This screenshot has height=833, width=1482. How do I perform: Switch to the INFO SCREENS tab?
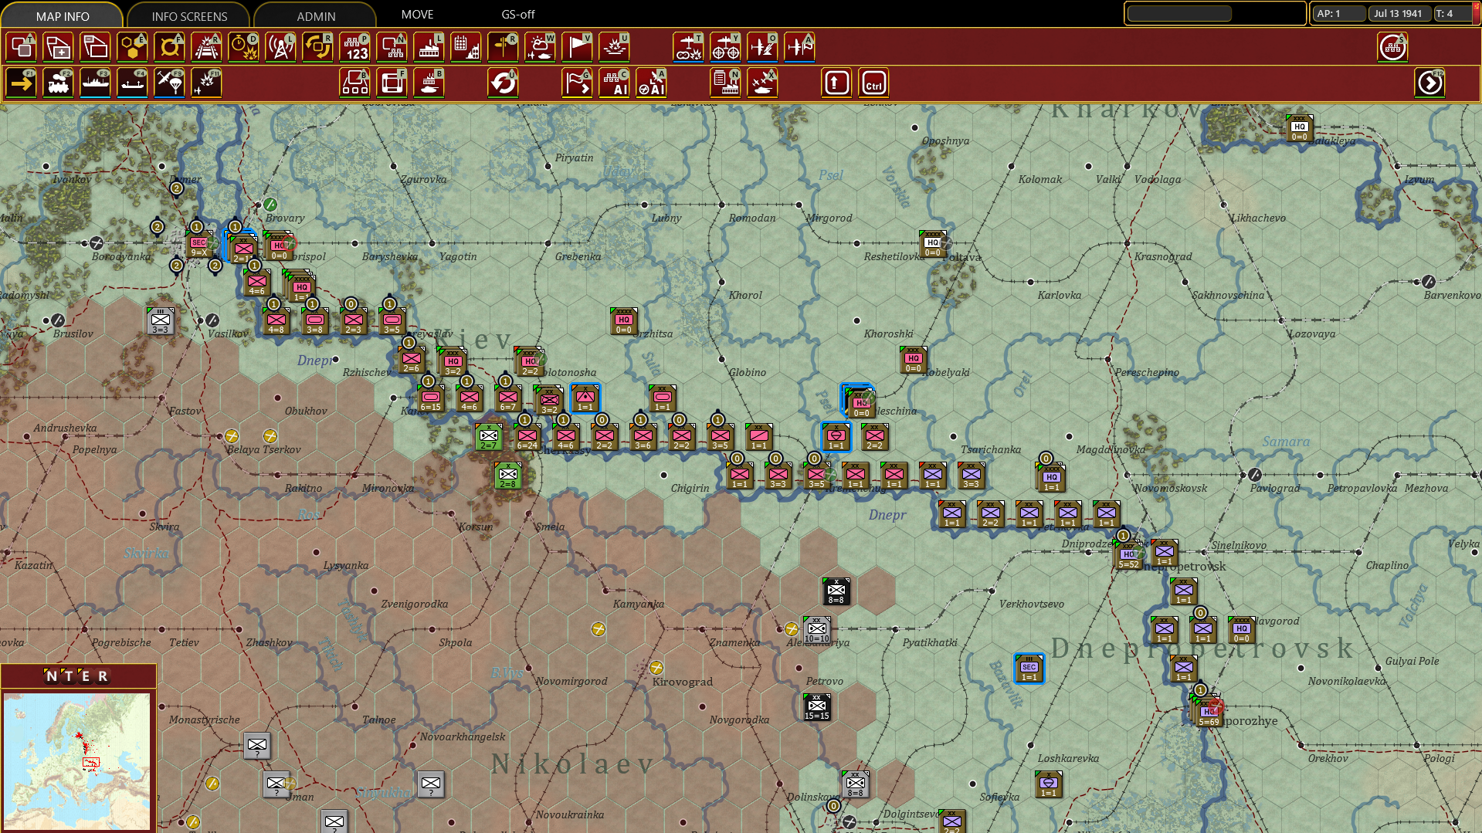tap(189, 15)
